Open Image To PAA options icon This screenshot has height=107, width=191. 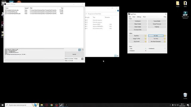145,39
